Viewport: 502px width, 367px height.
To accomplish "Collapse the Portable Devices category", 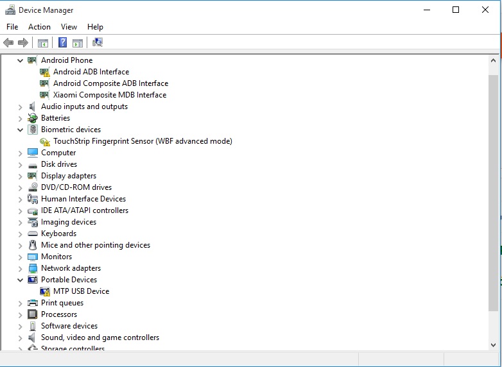I will click(x=21, y=280).
